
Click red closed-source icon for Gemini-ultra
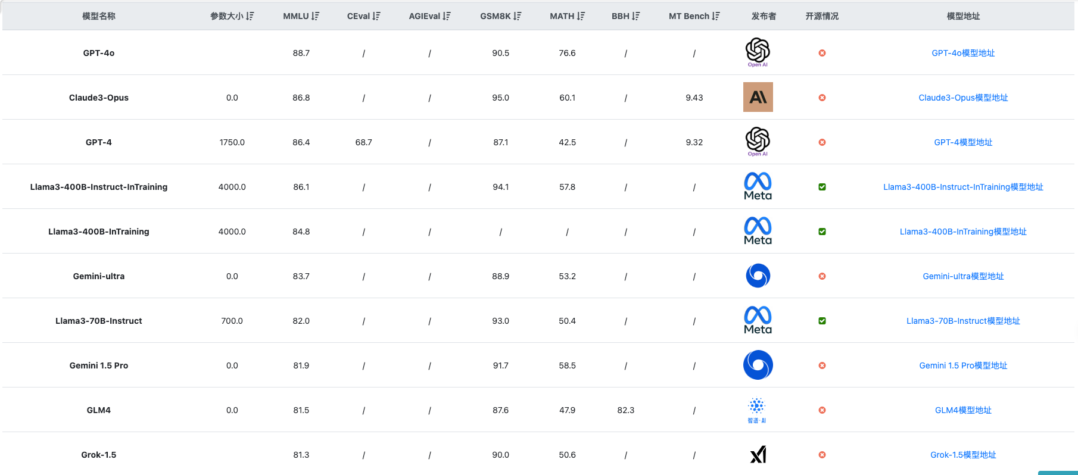click(822, 276)
